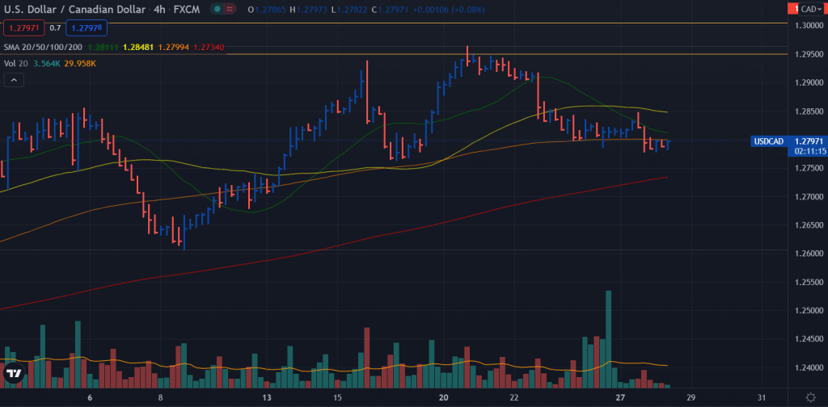Click the USDCAD price label on axis
The height and width of the screenshot is (407, 828).
tap(769, 141)
